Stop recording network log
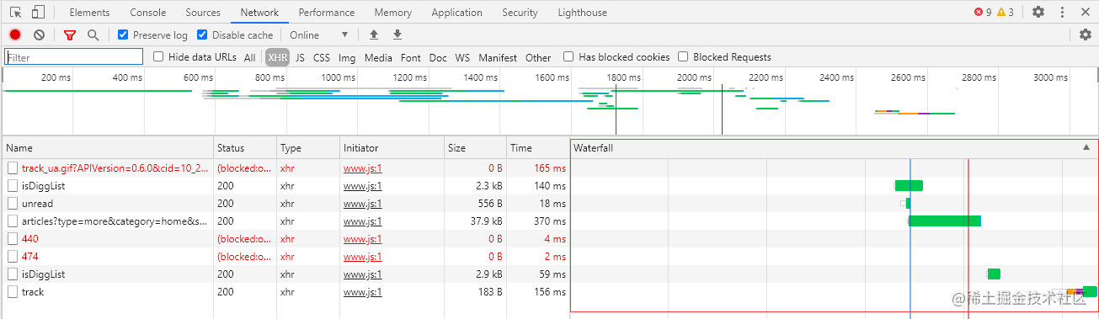This screenshot has width=1099, height=319. click(x=15, y=35)
